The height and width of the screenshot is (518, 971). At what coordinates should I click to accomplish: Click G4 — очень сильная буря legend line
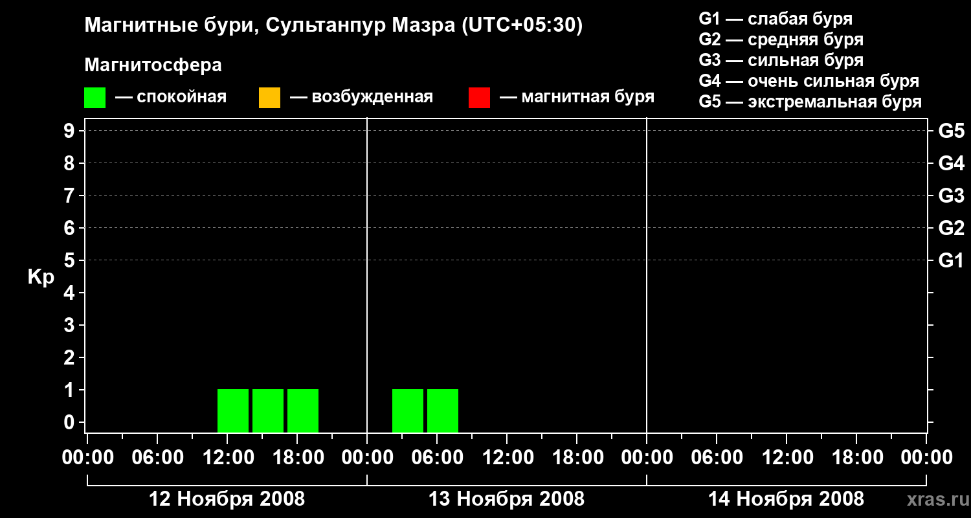click(809, 81)
